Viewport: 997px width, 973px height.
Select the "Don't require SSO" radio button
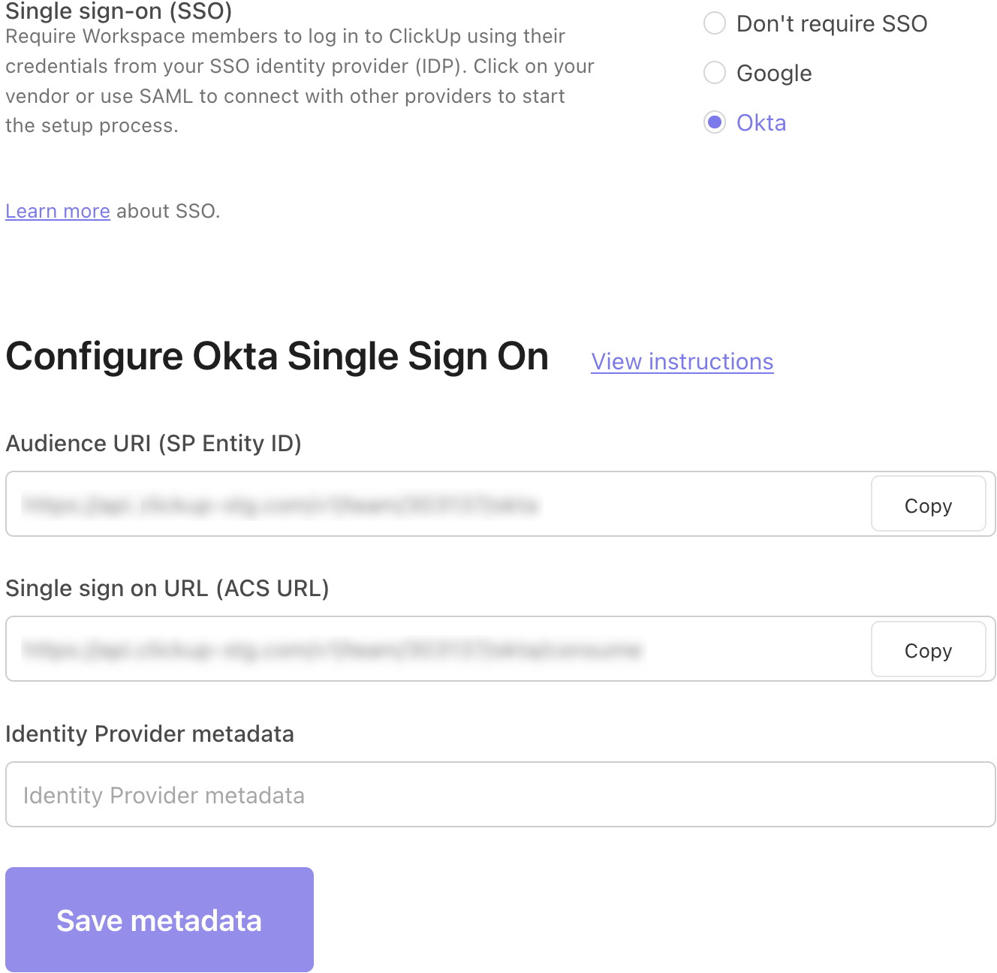pyautogui.click(x=715, y=23)
